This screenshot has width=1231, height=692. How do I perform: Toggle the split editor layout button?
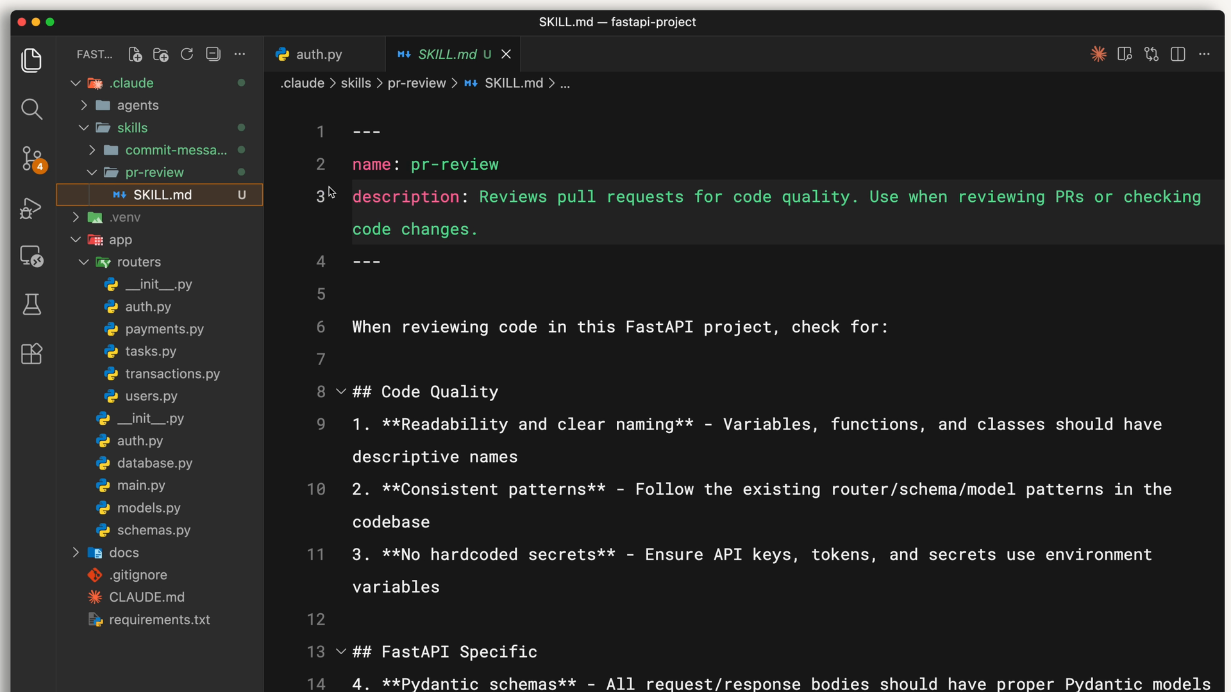tap(1178, 54)
